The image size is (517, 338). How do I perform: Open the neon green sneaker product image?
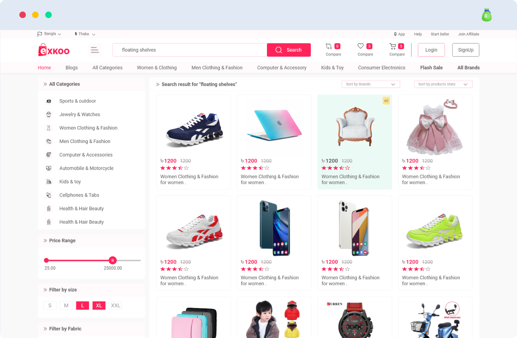click(x=435, y=231)
